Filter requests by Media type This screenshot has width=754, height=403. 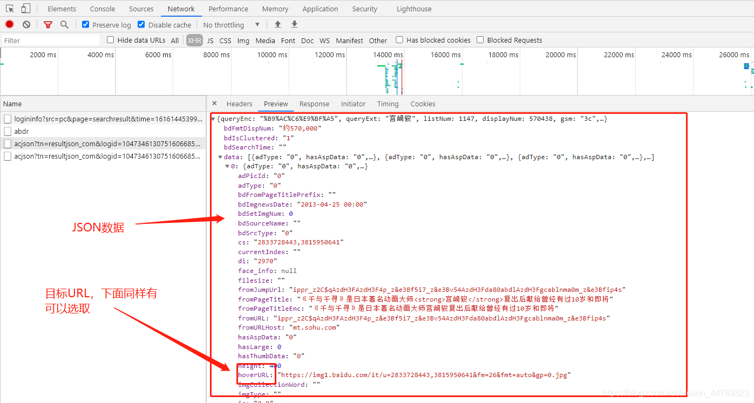click(x=265, y=40)
